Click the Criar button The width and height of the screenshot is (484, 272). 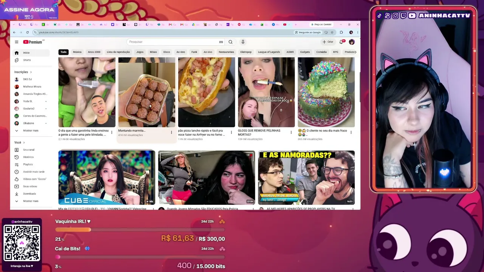click(x=328, y=42)
